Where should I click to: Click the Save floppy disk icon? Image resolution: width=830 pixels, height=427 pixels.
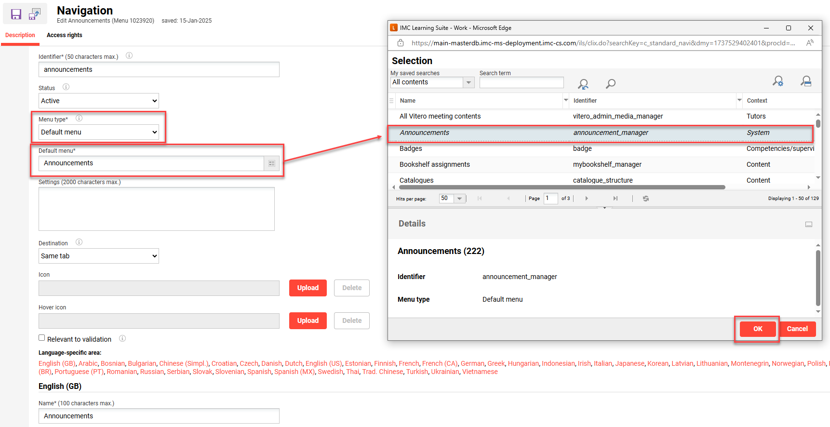click(16, 14)
